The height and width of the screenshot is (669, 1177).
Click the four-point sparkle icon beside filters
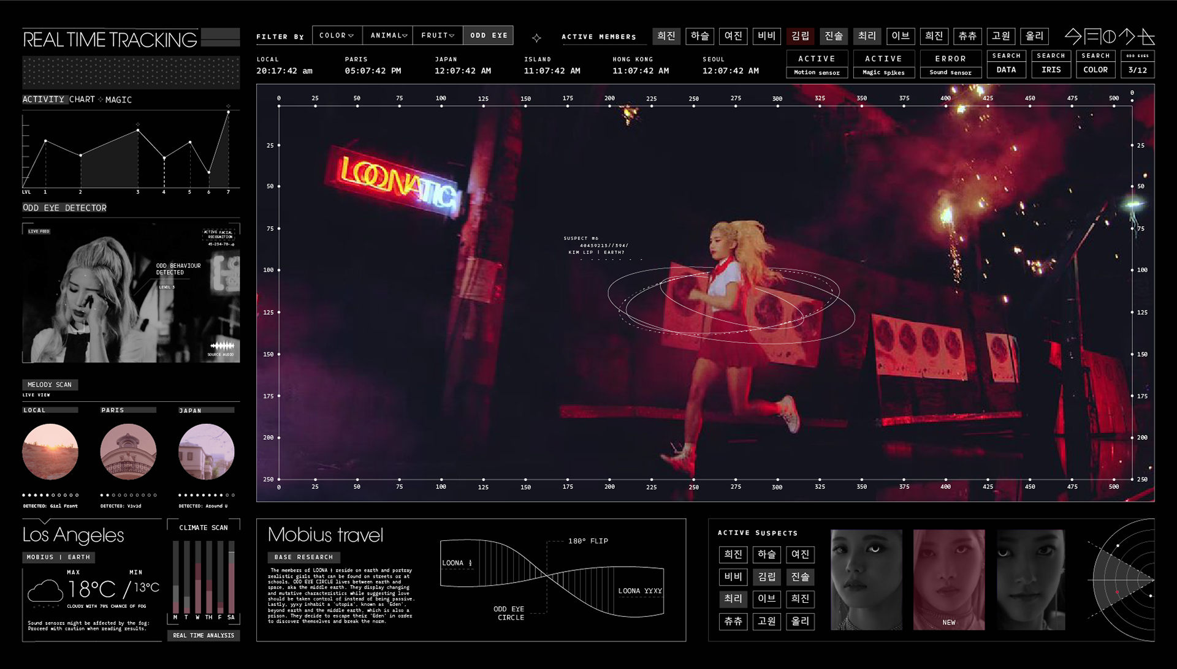coord(536,38)
